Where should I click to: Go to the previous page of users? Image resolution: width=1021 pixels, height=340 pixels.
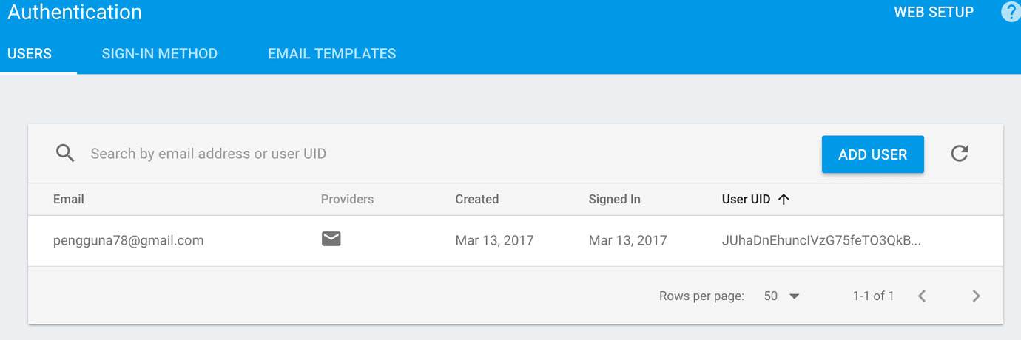tap(922, 296)
